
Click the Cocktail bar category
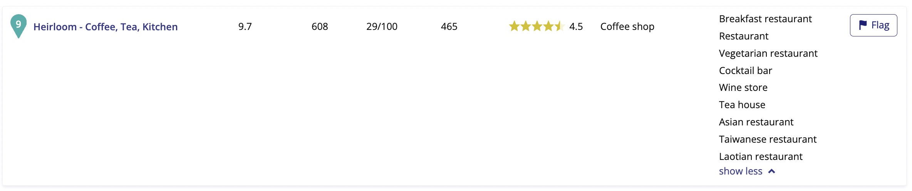(745, 71)
